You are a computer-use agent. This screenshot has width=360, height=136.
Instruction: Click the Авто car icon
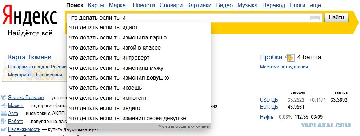3,114
